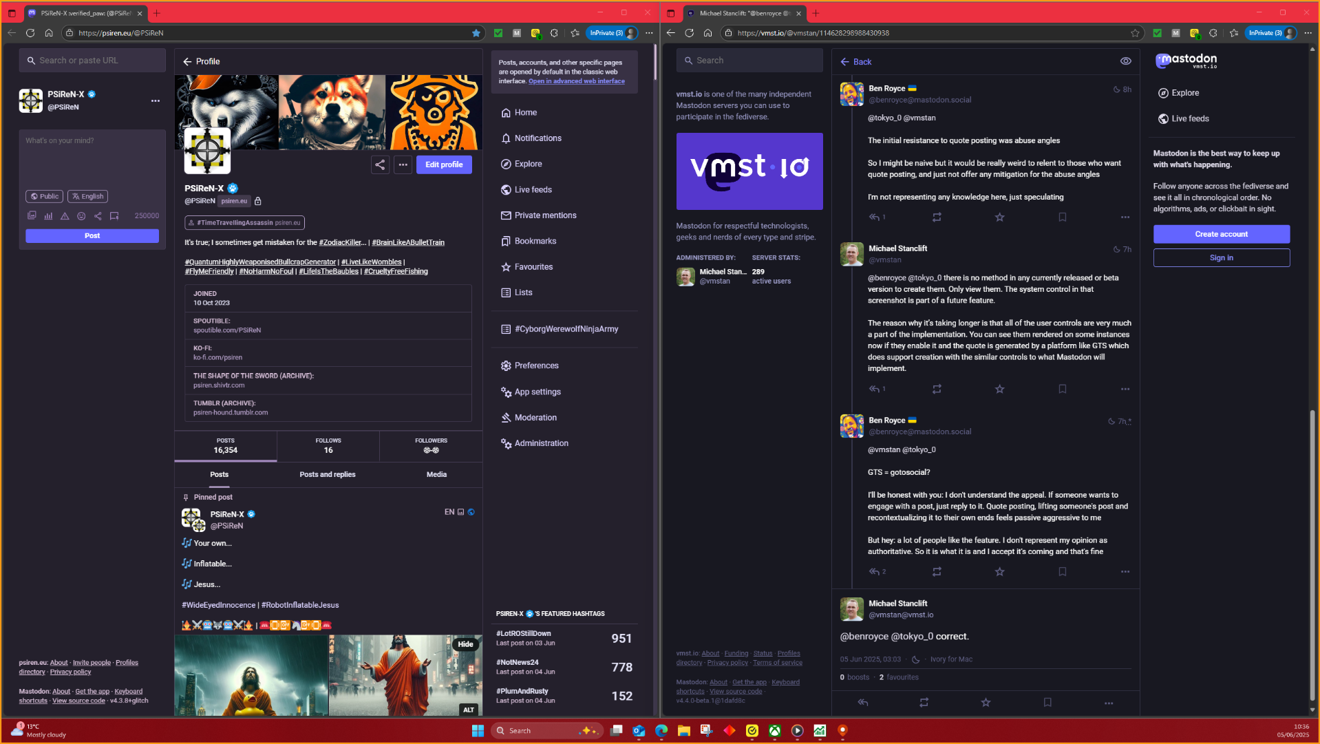Publish with the Post button
Viewport: 1320px width, 744px height.
92,236
